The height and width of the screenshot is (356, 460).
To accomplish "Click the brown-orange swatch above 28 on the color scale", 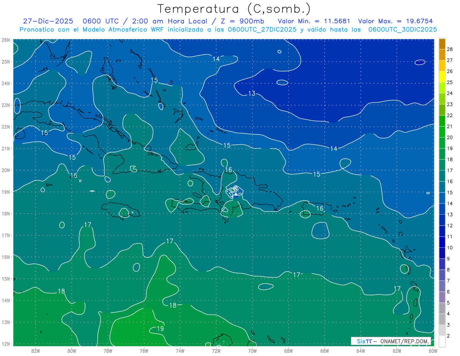I will pos(442,43).
